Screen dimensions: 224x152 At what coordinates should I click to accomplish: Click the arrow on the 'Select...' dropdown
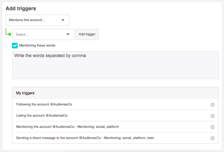pyautogui.click(x=68, y=34)
